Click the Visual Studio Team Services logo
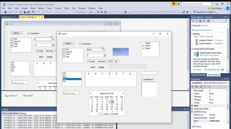The image size is (231, 129). tap(196, 54)
